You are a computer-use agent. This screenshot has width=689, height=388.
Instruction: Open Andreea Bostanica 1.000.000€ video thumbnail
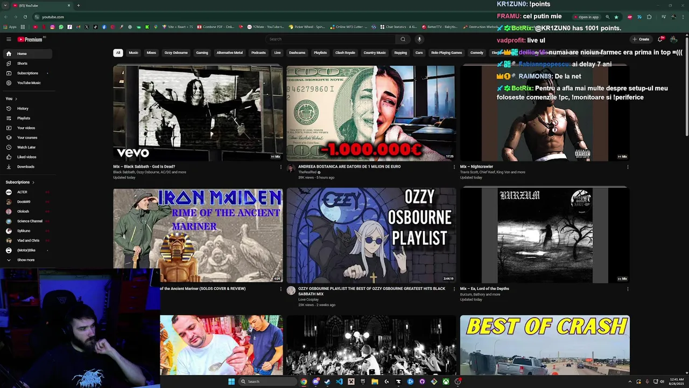click(x=371, y=113)
